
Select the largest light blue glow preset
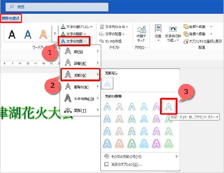[x=144, y=144]
